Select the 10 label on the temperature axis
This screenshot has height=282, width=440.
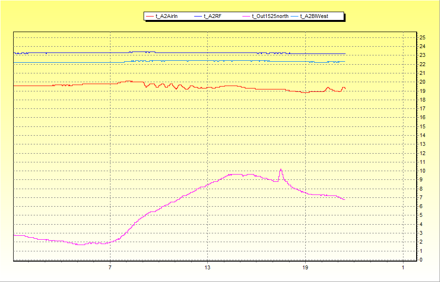pyautogui.click(x=422, y=171)
